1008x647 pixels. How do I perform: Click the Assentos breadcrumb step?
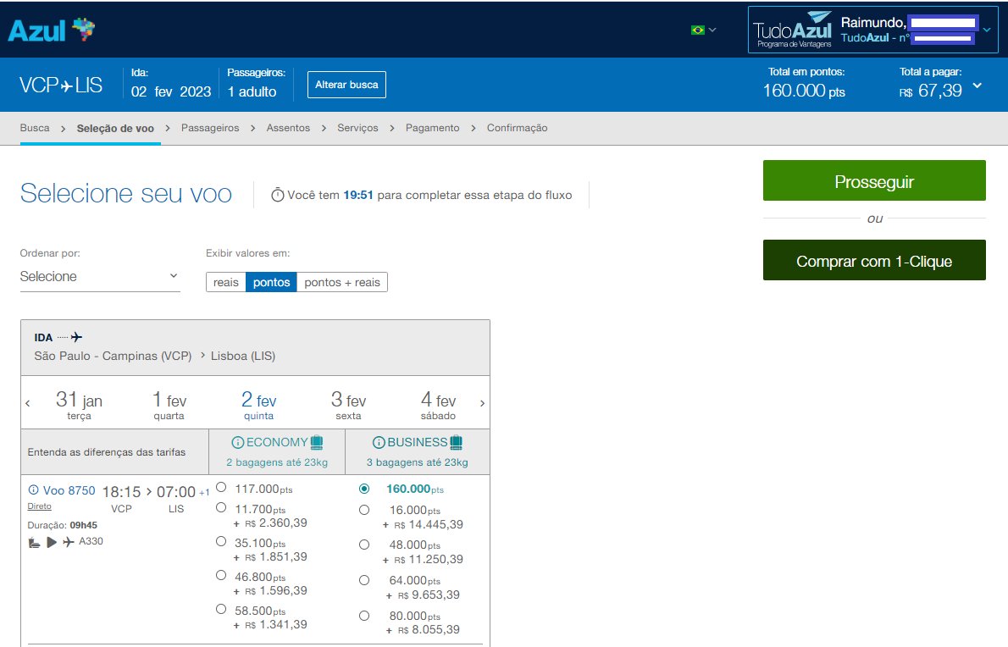(x=288, y=128)
